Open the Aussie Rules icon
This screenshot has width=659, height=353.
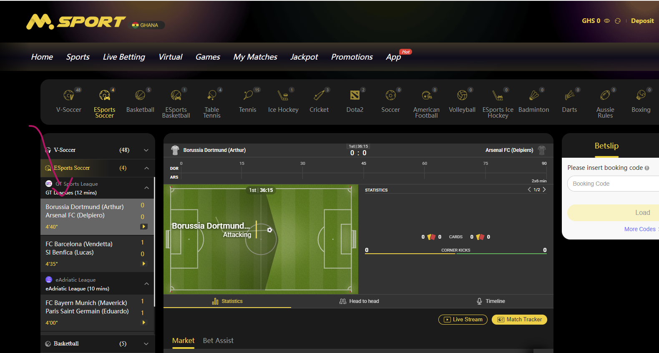605,95
